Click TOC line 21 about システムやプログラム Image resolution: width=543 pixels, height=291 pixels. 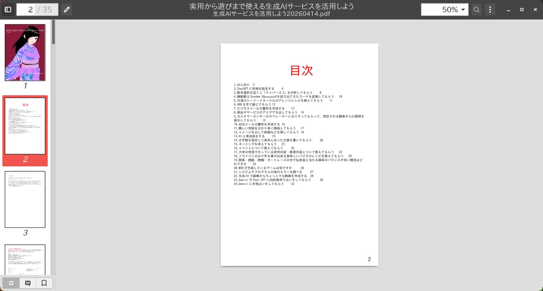coord(274,172)
